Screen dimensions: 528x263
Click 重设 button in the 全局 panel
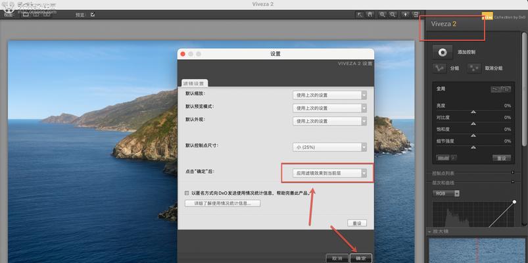pyautogui.click(x=502, y=158)
